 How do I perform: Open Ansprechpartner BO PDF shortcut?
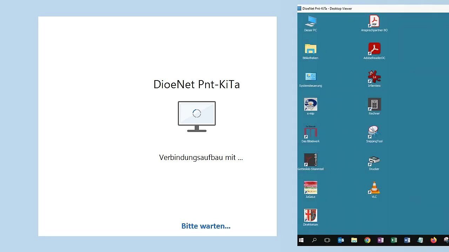374,22
